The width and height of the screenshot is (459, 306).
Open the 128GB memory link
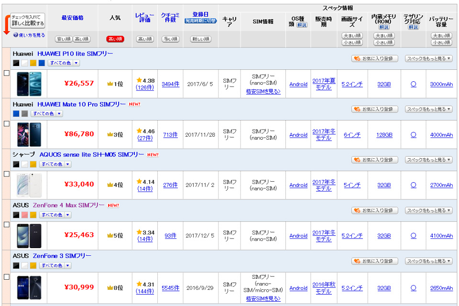coord(384,135)
